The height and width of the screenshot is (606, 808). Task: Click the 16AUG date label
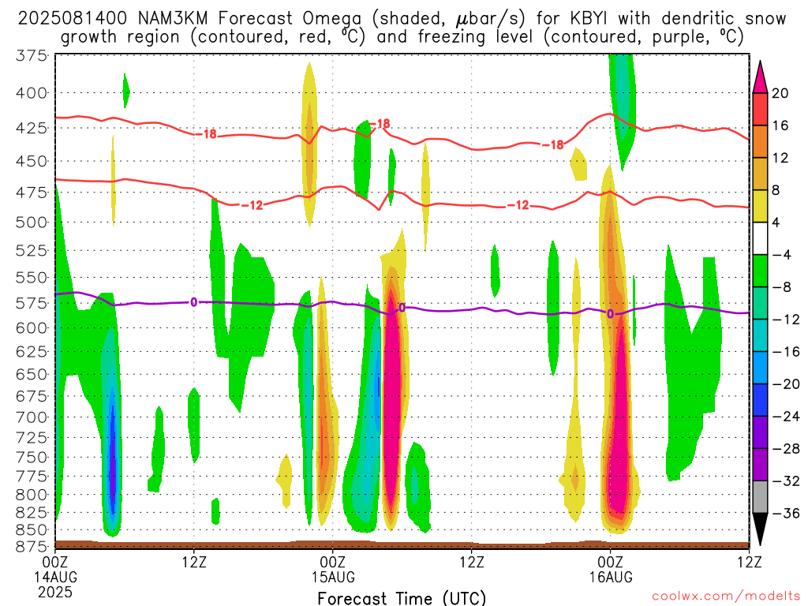click(611, 577)
